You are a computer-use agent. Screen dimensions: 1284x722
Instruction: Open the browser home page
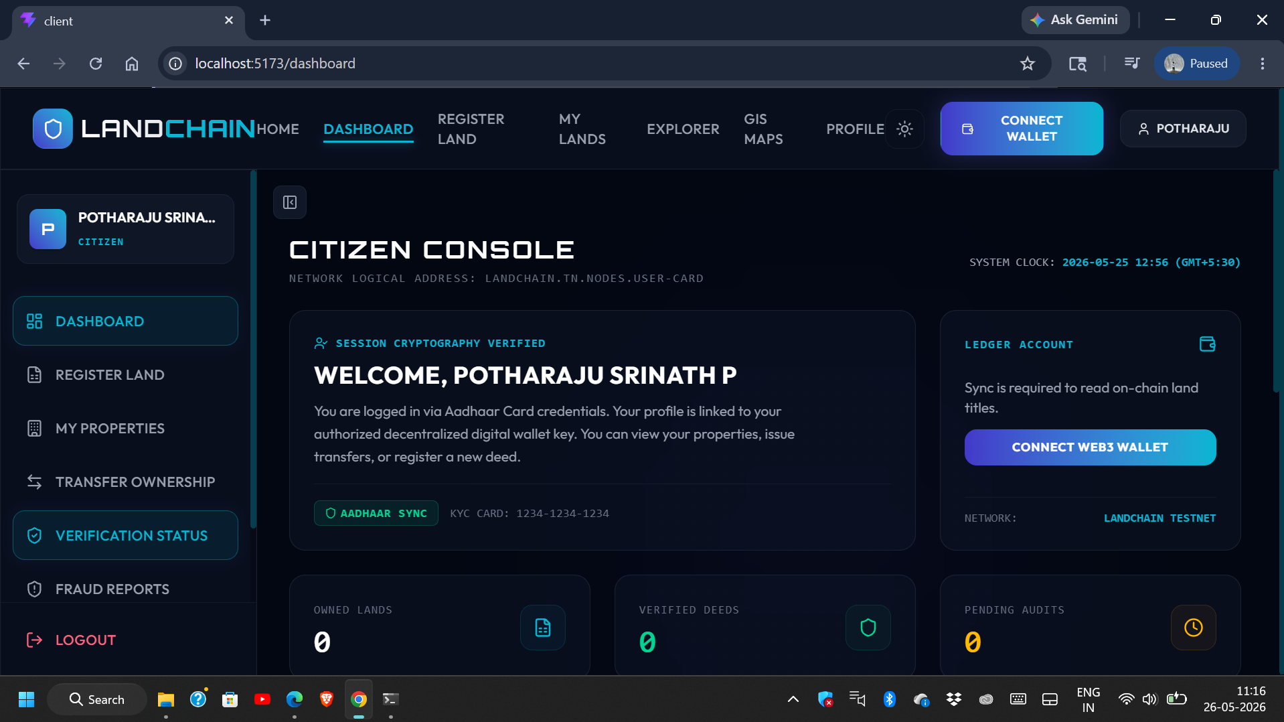click(132, 64)
